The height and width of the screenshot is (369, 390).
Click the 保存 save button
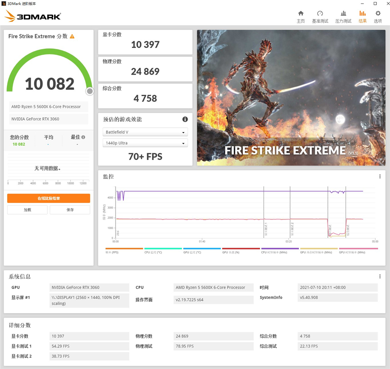pos(70,210)
